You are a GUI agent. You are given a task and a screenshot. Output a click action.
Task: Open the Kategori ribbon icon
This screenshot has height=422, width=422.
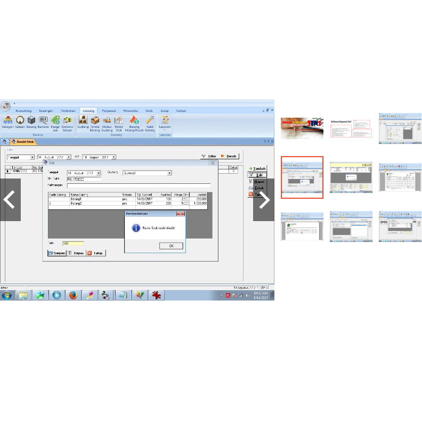pos(8,122)
